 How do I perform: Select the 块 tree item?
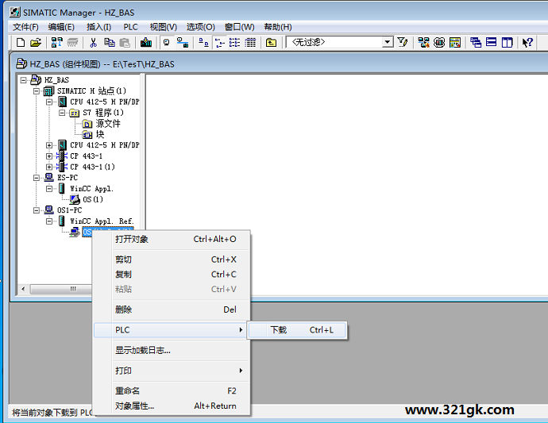(100, 134)
